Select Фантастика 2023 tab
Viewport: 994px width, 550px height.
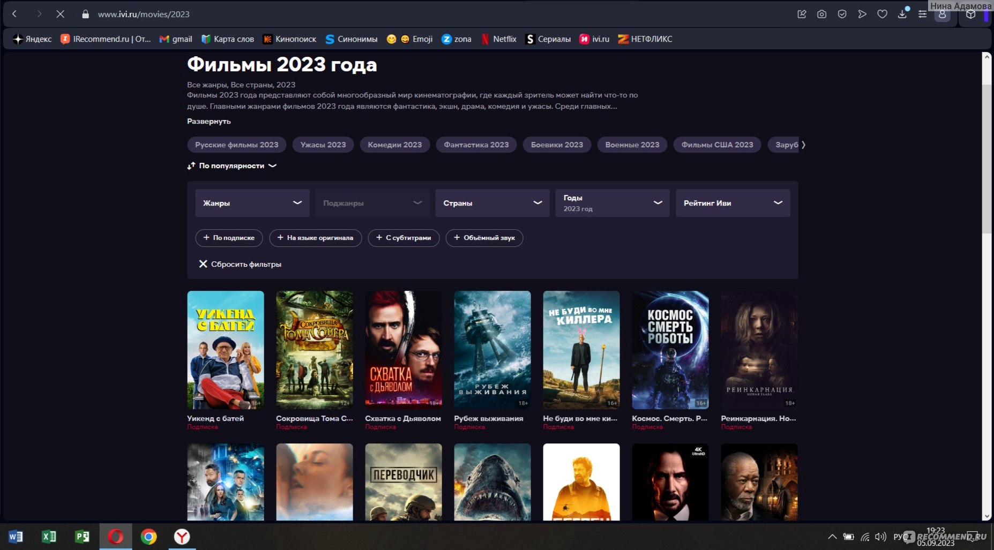476,145
